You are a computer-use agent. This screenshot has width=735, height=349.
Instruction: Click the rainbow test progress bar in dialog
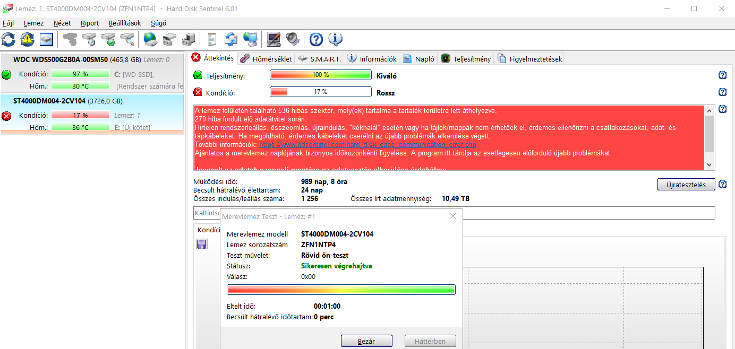[341, 289]
